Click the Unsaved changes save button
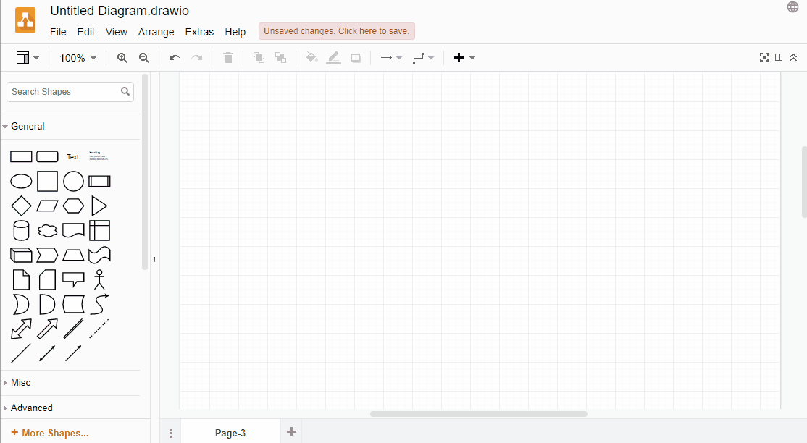The height and width of the screenshot is (443, 807). click(336, 30)
